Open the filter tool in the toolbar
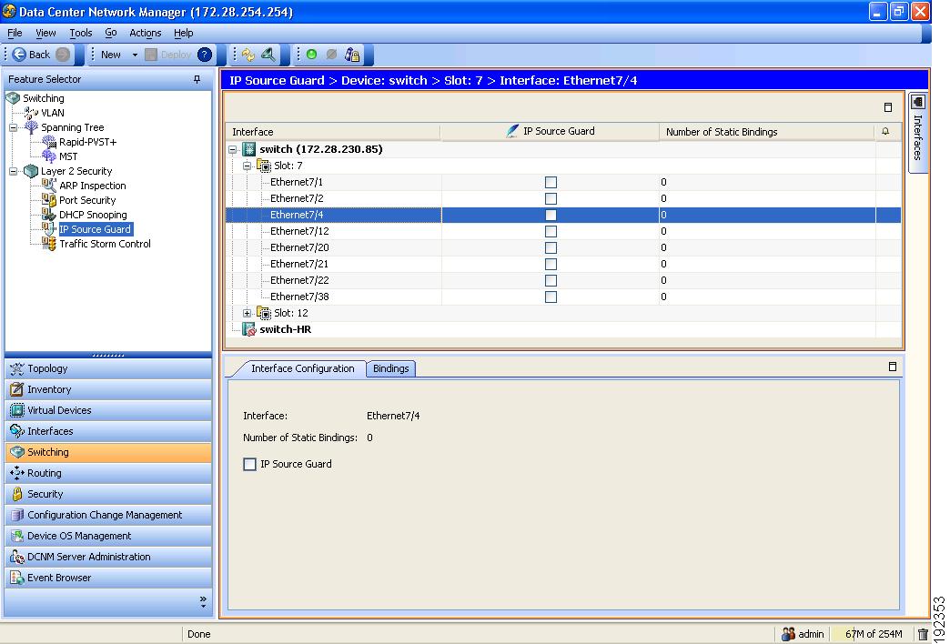Viewport: 950px width, 644px height. click(x=268, y=55)
